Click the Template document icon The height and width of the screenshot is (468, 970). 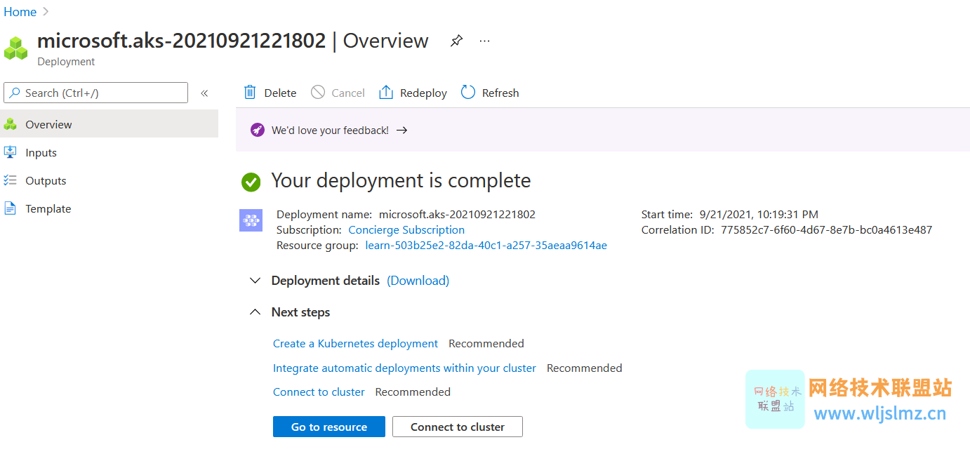[x=10, y=208]
